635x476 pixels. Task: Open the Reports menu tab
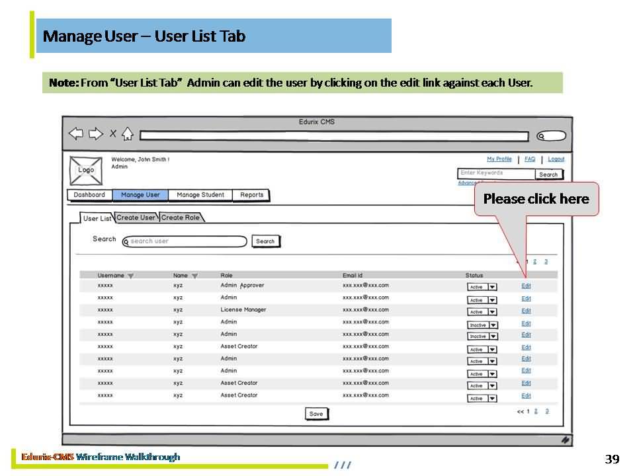pyautogui.click(x=251, y=195)
